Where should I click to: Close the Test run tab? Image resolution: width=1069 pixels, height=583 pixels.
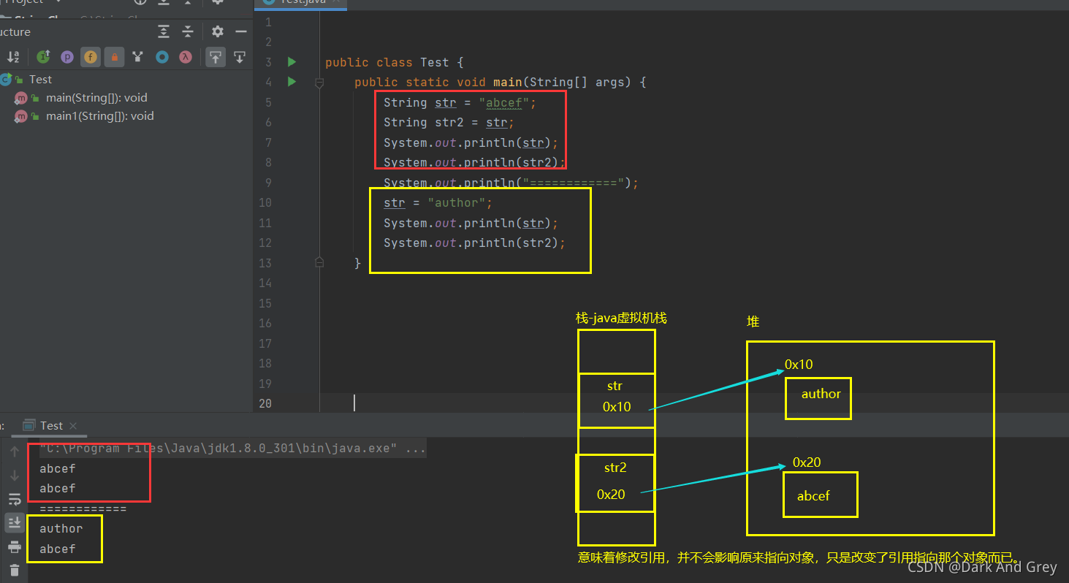click(x=73, y=426)
